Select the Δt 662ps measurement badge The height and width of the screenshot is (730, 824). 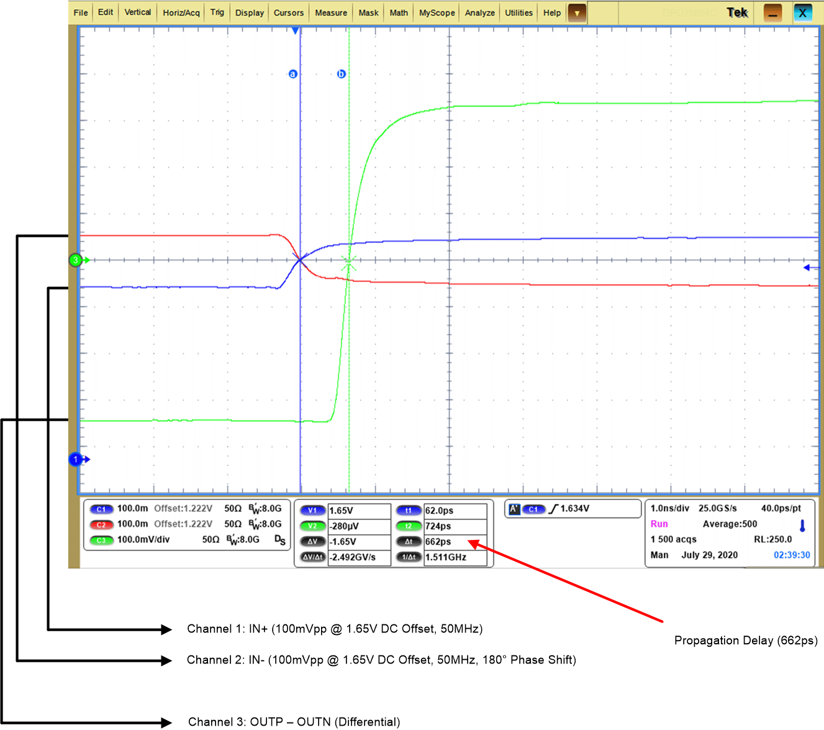pos(409,541)
